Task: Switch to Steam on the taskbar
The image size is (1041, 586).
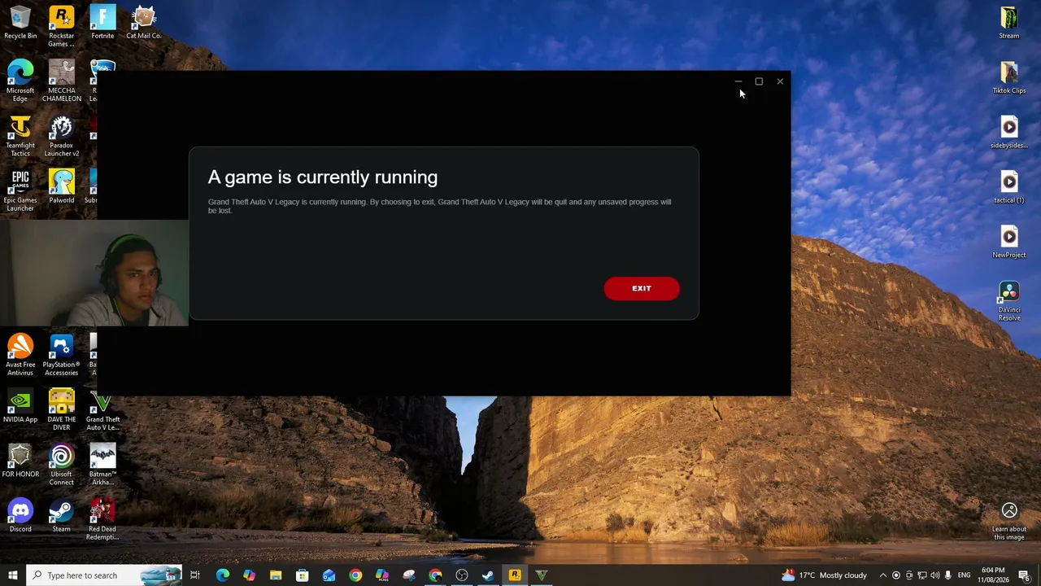Action: (488, 575)
